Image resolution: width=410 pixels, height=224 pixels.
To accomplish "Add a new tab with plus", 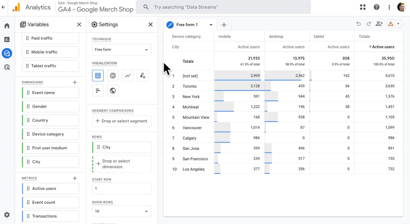I will point(224,25).
